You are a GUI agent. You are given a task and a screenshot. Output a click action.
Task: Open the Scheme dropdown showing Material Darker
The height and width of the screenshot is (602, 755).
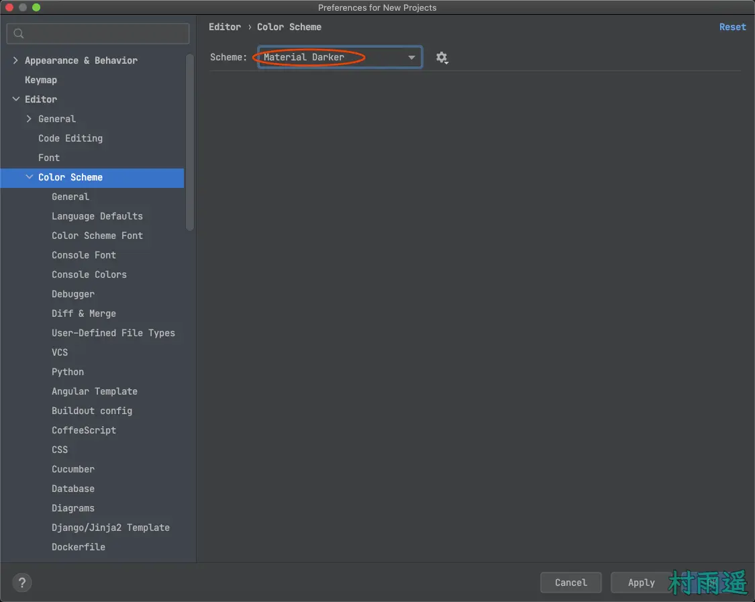click(340, 58)
